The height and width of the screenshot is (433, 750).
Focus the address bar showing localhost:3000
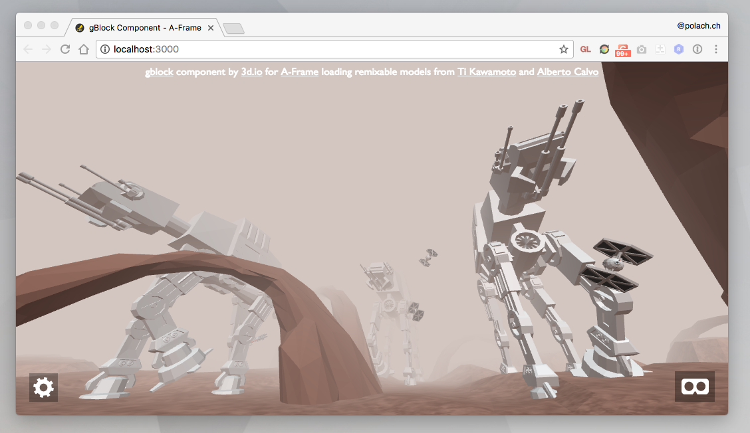[335, 49]
